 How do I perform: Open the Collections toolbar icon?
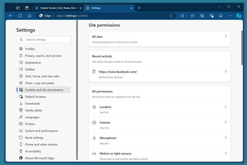click(202, 15)
